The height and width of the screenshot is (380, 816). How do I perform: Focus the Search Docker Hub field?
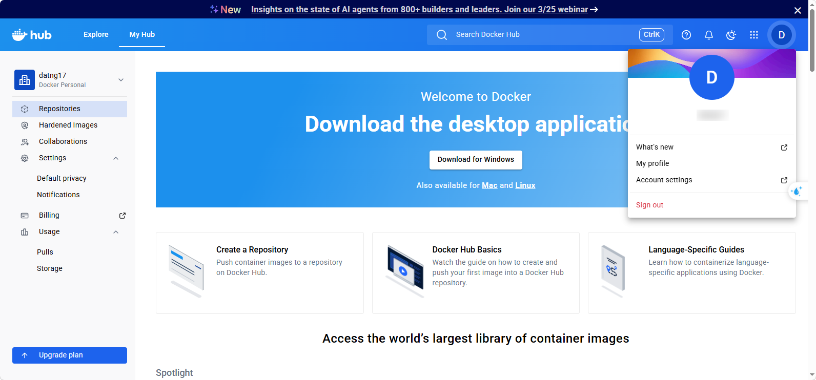pos(550,35)
